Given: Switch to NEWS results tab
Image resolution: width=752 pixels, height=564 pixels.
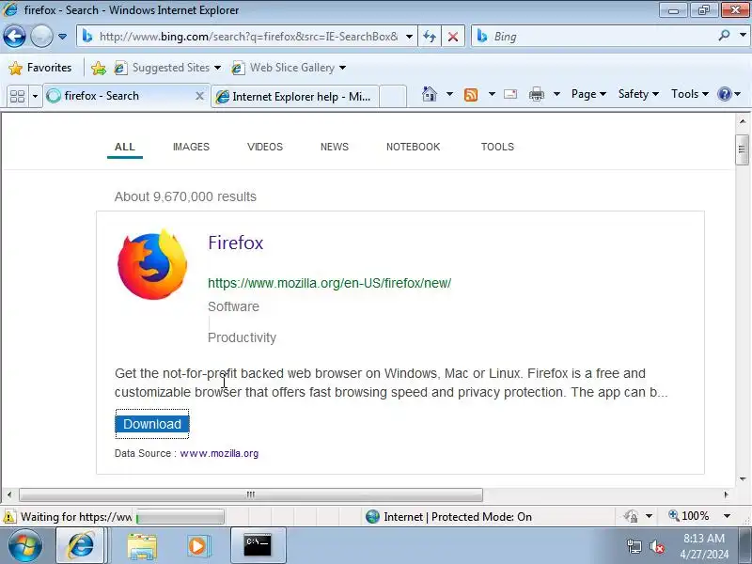Looking at the screenshot, I should click(x=335, y=147).
